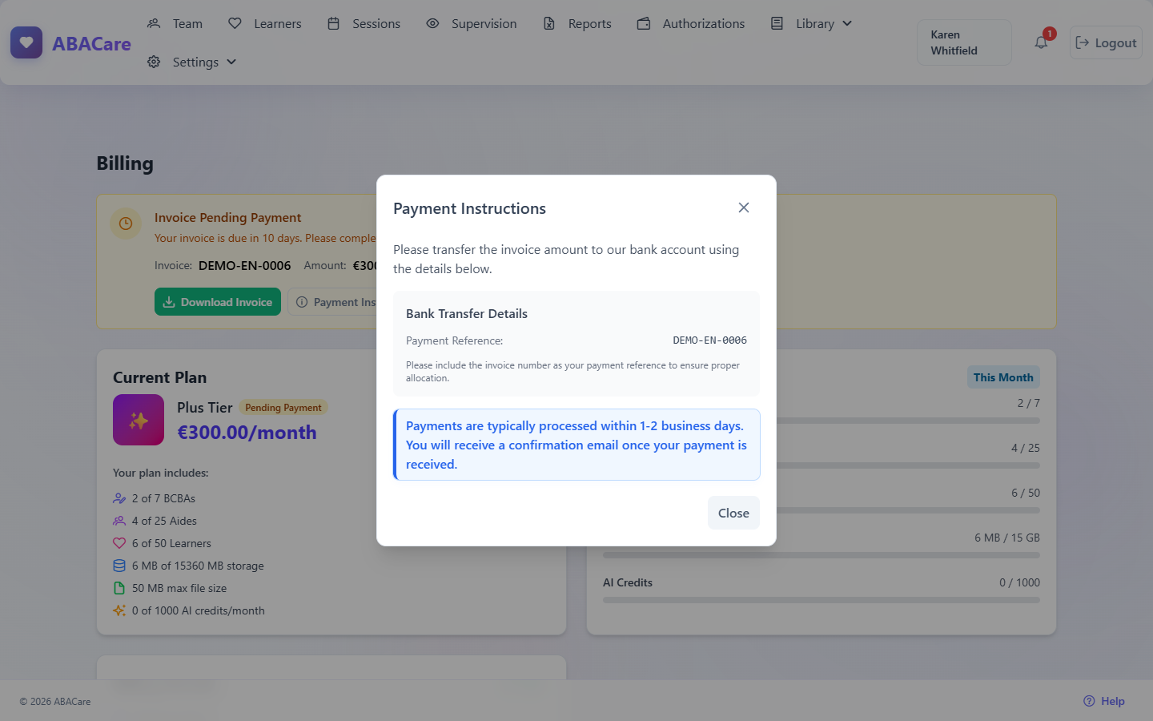Click the BCBAs person icon

point(119,498)
